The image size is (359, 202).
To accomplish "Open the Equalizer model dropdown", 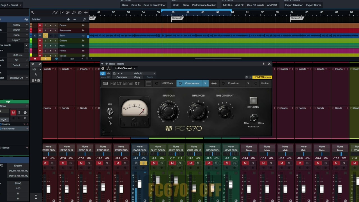I will tap(248, 83).
